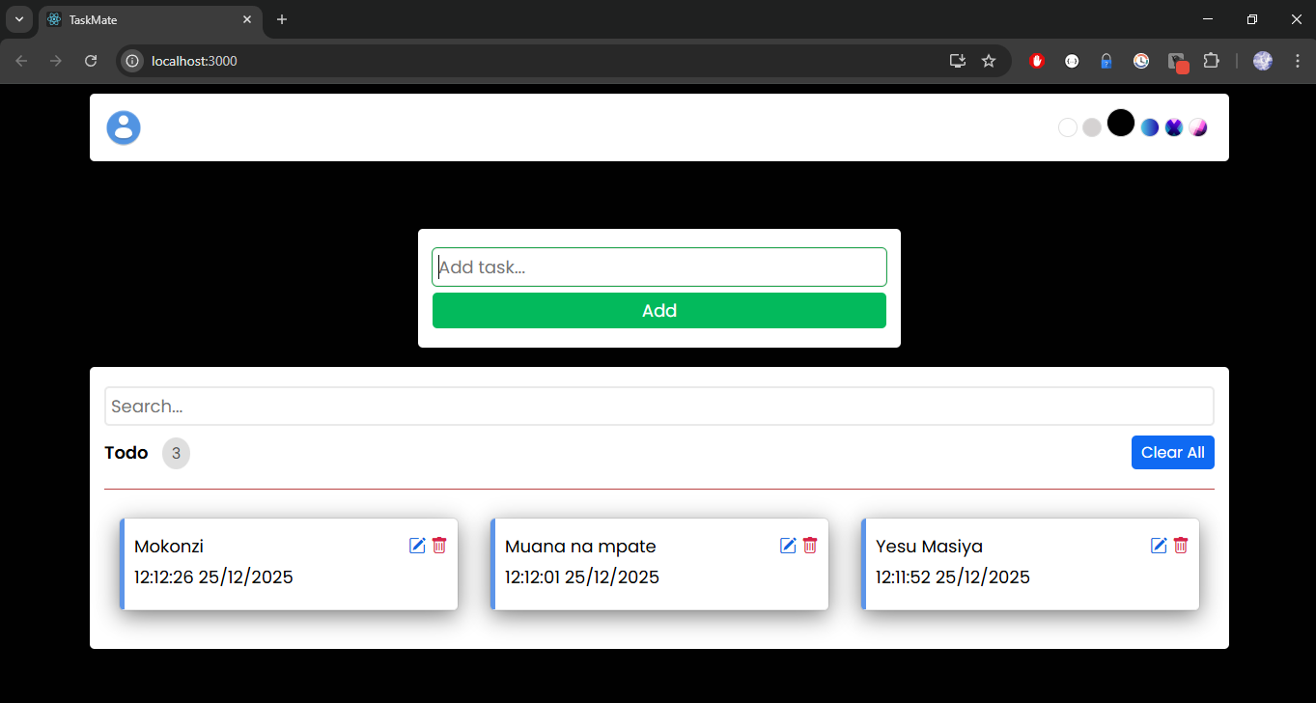This screenshot has width=1316, height=703.
Task: Open the clock time tracker extension
Action: point(1141,61)
